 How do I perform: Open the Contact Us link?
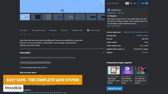[24, 57]
